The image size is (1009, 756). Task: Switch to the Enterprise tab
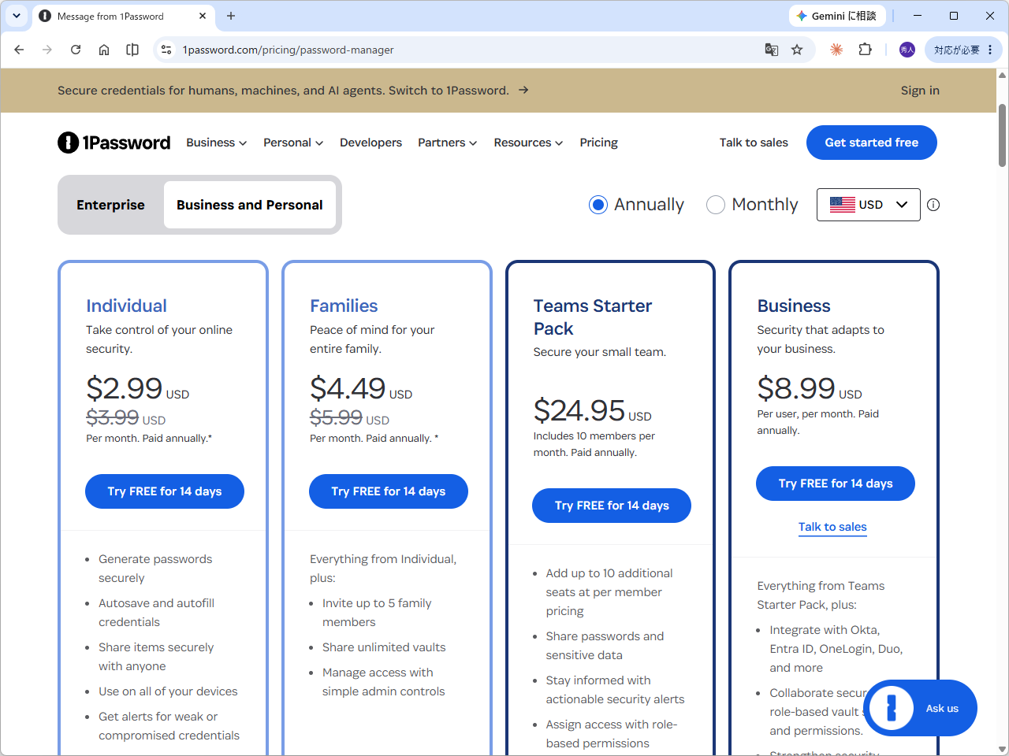pos(110,205)
